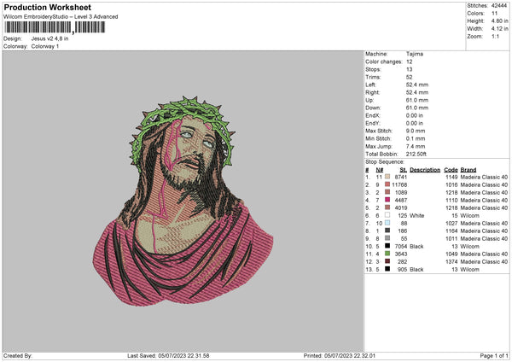Select the stitch count 11768 cell
The image size is (512, 362).
399,184
